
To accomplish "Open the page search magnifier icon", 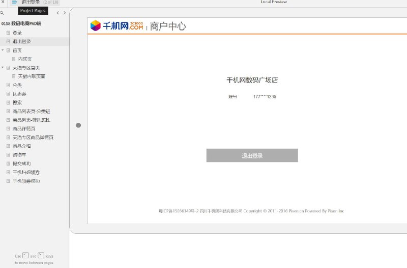I will tap(2, 13).
